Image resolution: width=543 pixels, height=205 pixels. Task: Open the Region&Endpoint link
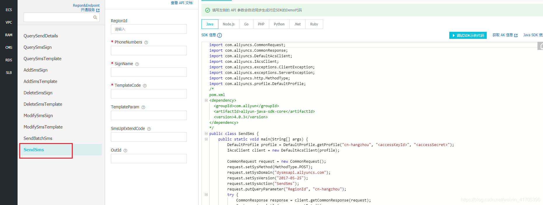(x=86, y=6)
